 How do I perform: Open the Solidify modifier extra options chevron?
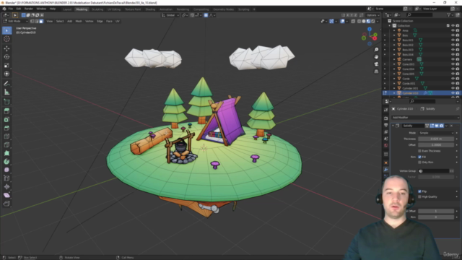click(446, 126)
